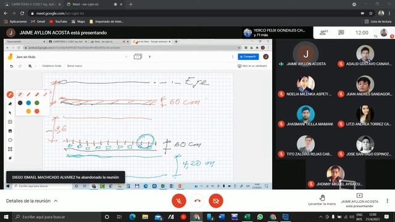
Task: Click the blue Compartir button
Action: [248, 57]
